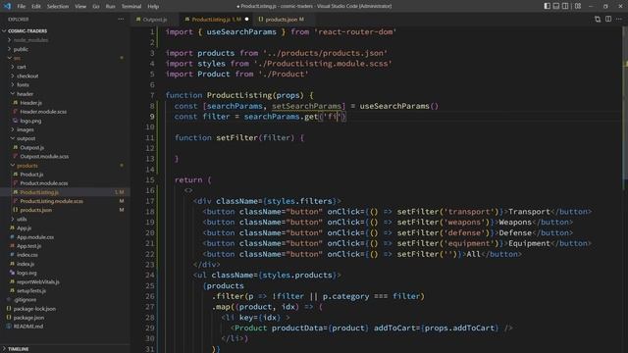The height and width of the screenshot is (353, 628).
Task: Open ProductListing.module.scss file
Action: tap(52, 201)
